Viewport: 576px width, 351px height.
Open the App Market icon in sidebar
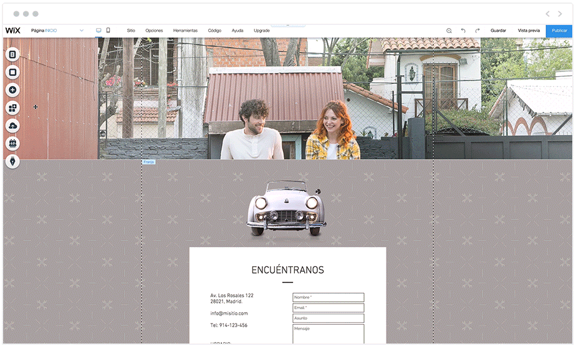coord(12,108)
